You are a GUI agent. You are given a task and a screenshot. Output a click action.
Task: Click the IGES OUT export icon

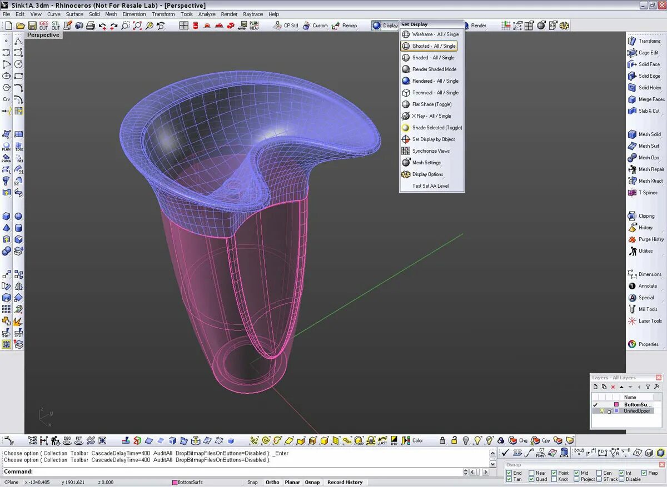click(x=44, y=26)
